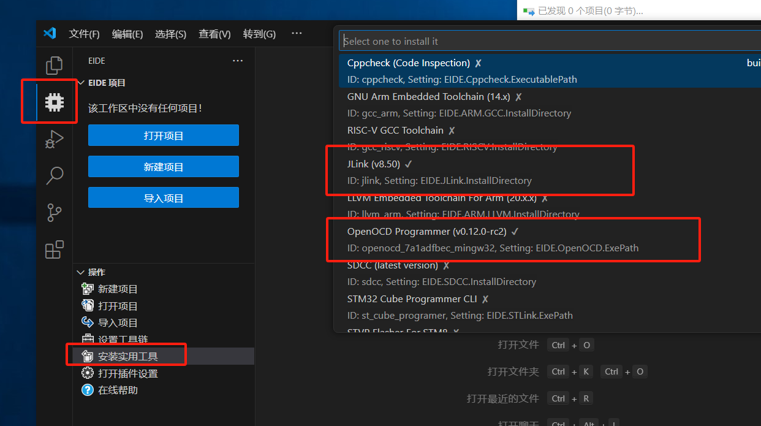Click the 打开文件夹 welcome shortcut text

tap(513, 371)
